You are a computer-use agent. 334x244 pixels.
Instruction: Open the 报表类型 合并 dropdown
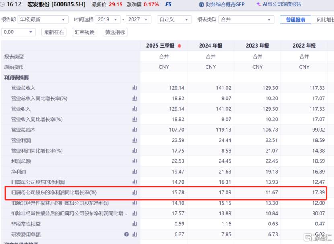click(246, 20)
